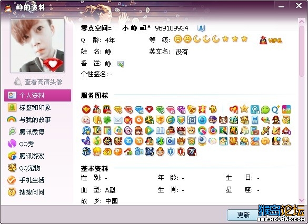Click the profile avatar photo
The image size is (308, 224).
[x=37, y=46]
